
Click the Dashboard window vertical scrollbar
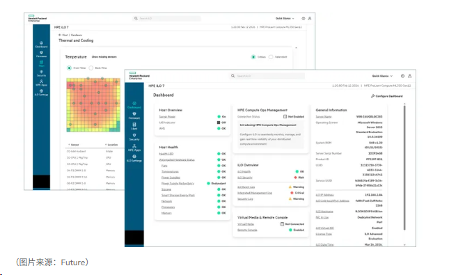coord(404,168)
